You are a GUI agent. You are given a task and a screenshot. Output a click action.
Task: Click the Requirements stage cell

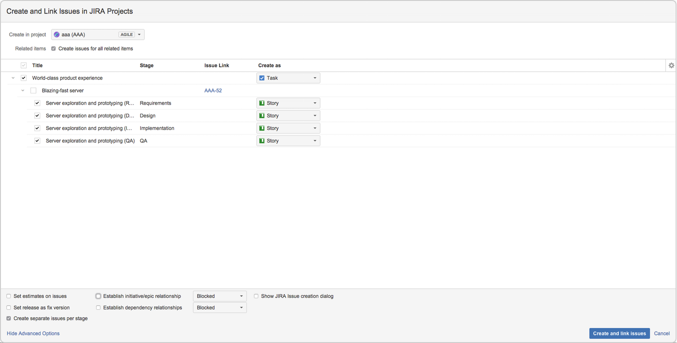(156, 103)
